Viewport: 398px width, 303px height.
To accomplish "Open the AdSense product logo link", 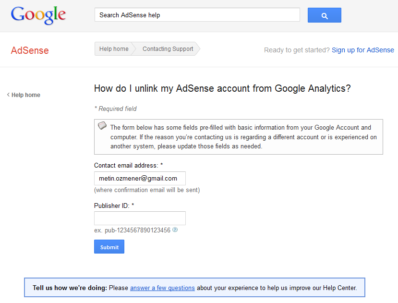I will 30,50.
